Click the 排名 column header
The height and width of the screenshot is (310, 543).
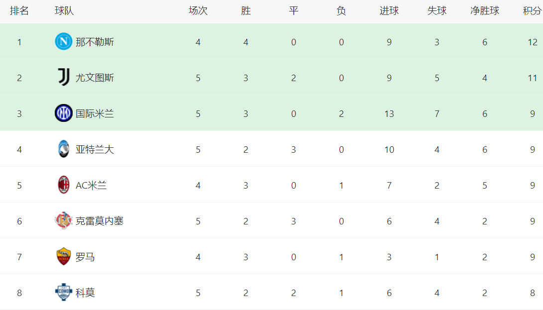click(19, 11)
